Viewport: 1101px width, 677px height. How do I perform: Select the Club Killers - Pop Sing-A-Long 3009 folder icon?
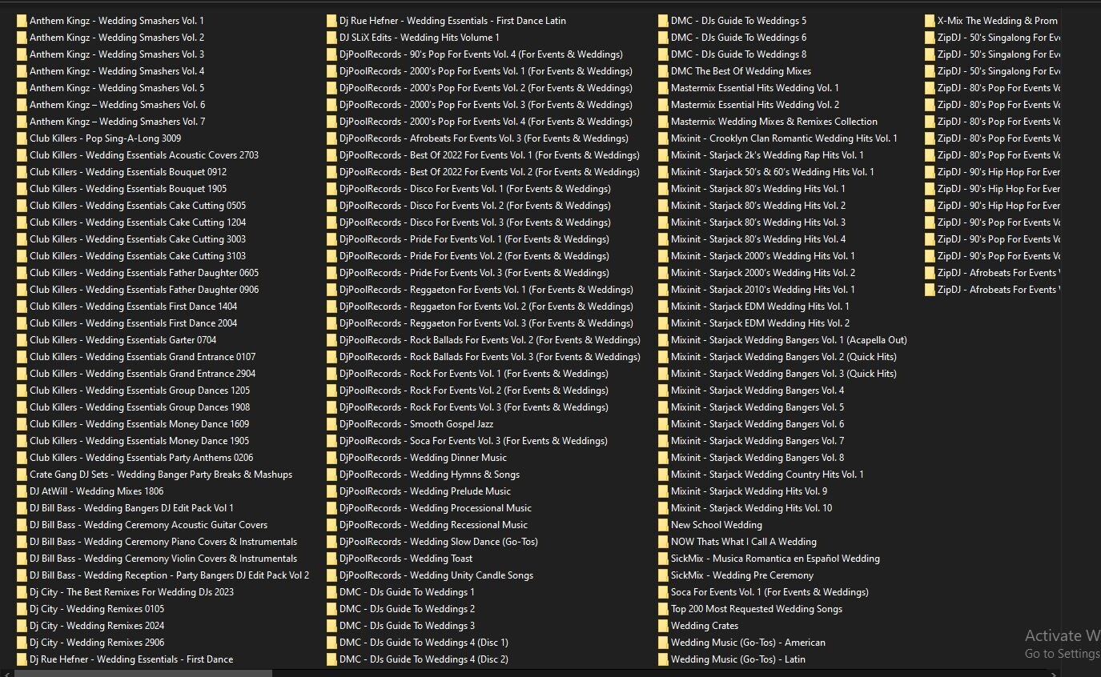[x=22, y=138]
